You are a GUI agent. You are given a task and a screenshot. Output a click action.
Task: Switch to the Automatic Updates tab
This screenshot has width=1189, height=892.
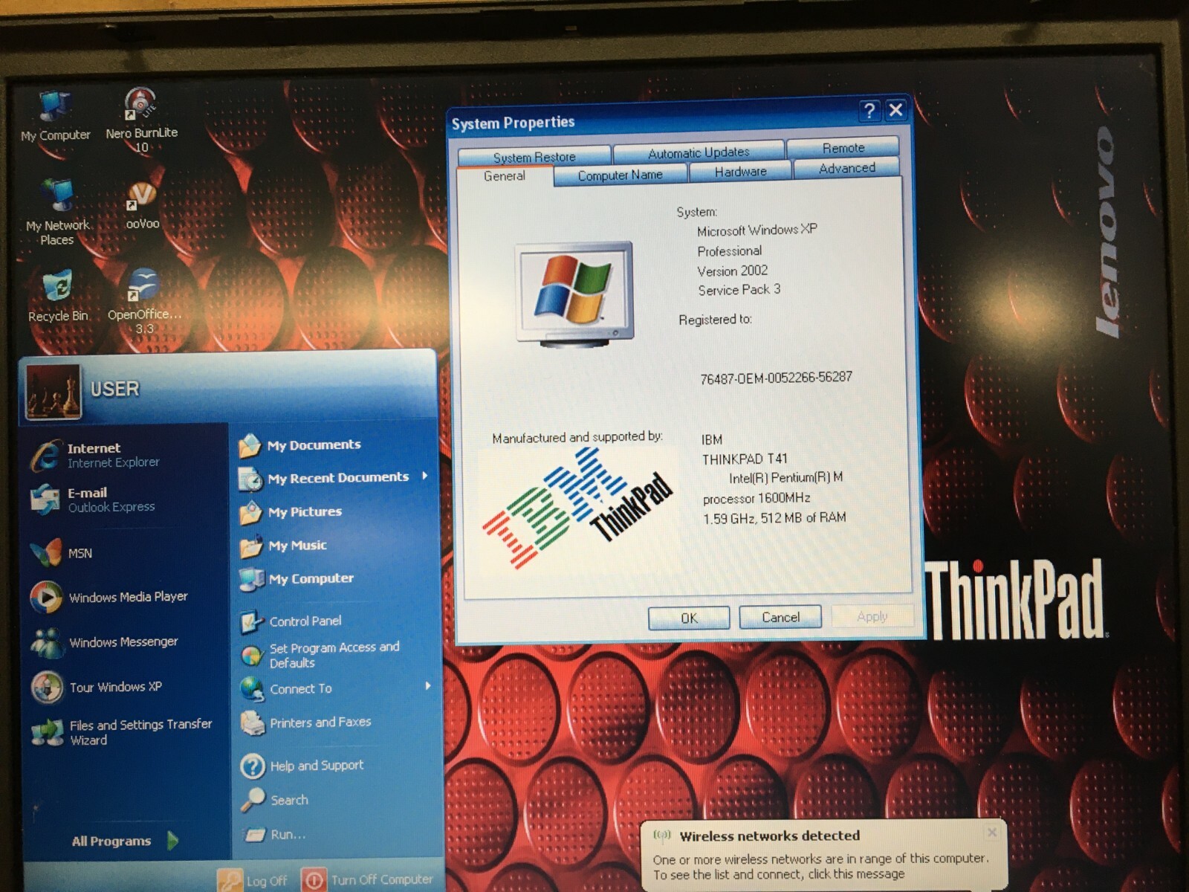699,152
